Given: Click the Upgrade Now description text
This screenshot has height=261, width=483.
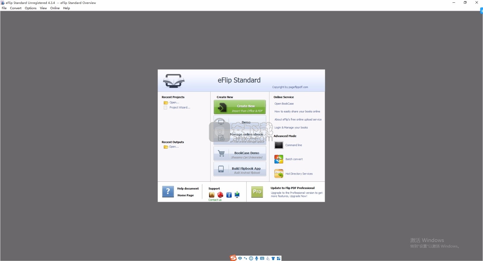Looking at the screenshot, I should tap(296, 194).
